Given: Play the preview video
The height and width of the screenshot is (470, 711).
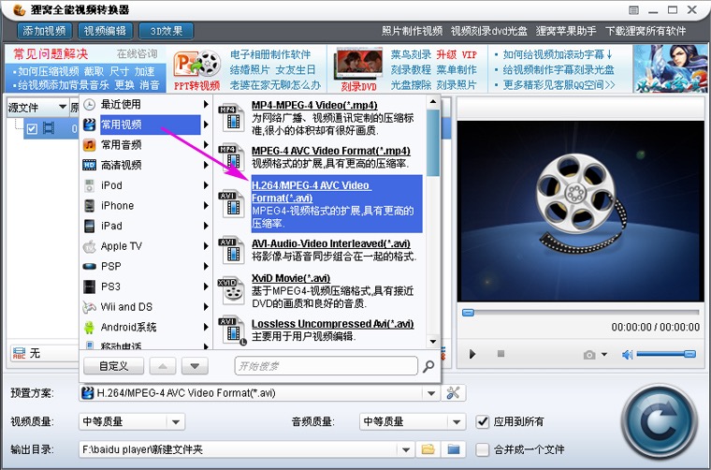Looking at the screenshot, I should pos(472,354).
